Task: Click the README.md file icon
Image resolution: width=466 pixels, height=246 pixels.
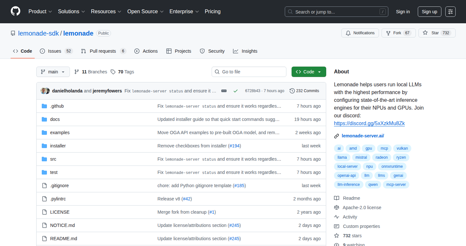Action: point(44,239)
